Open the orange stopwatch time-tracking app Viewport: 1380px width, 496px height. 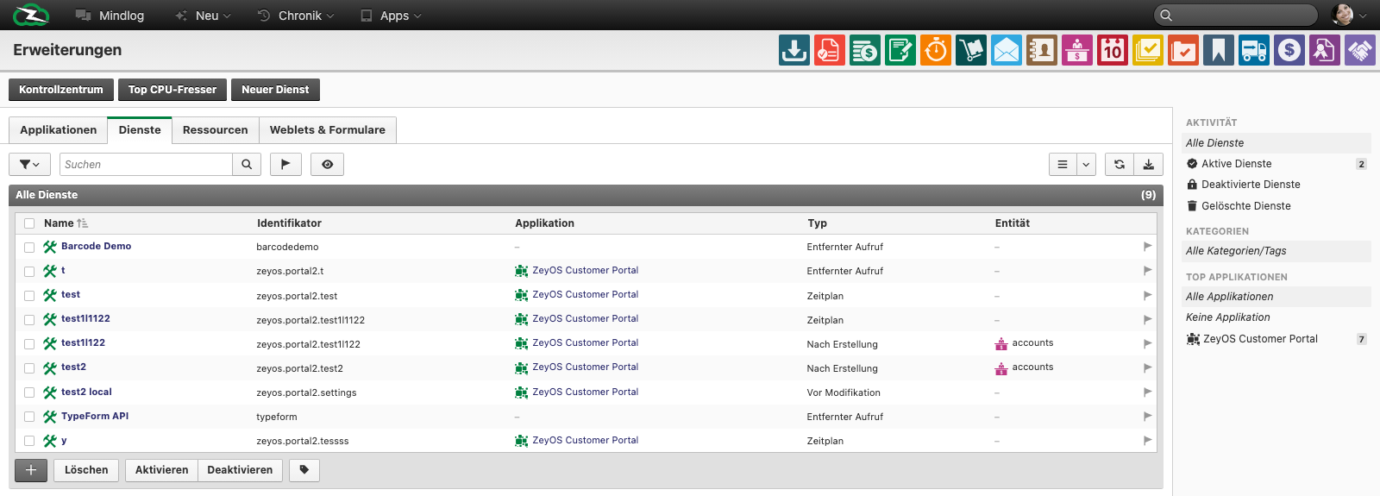[936, 50]
